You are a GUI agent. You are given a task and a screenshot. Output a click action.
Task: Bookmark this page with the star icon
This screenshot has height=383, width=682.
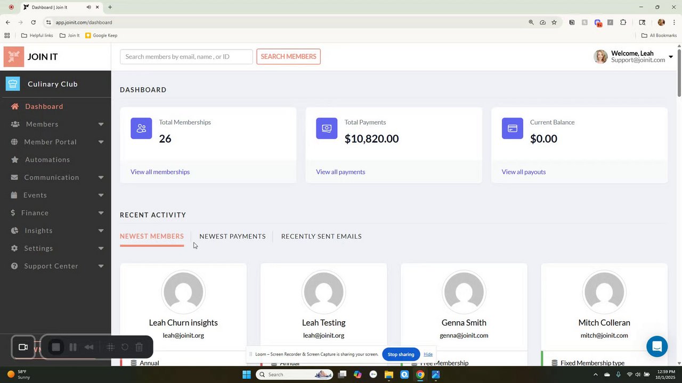point(554,22)
